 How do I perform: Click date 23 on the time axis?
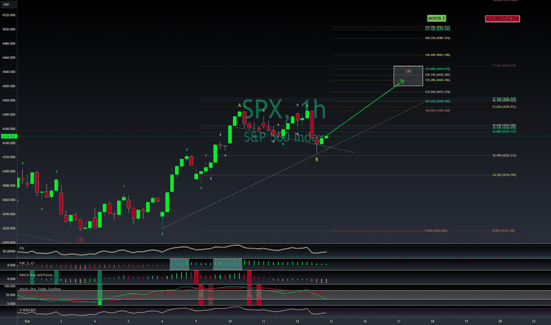pos(534,321)
